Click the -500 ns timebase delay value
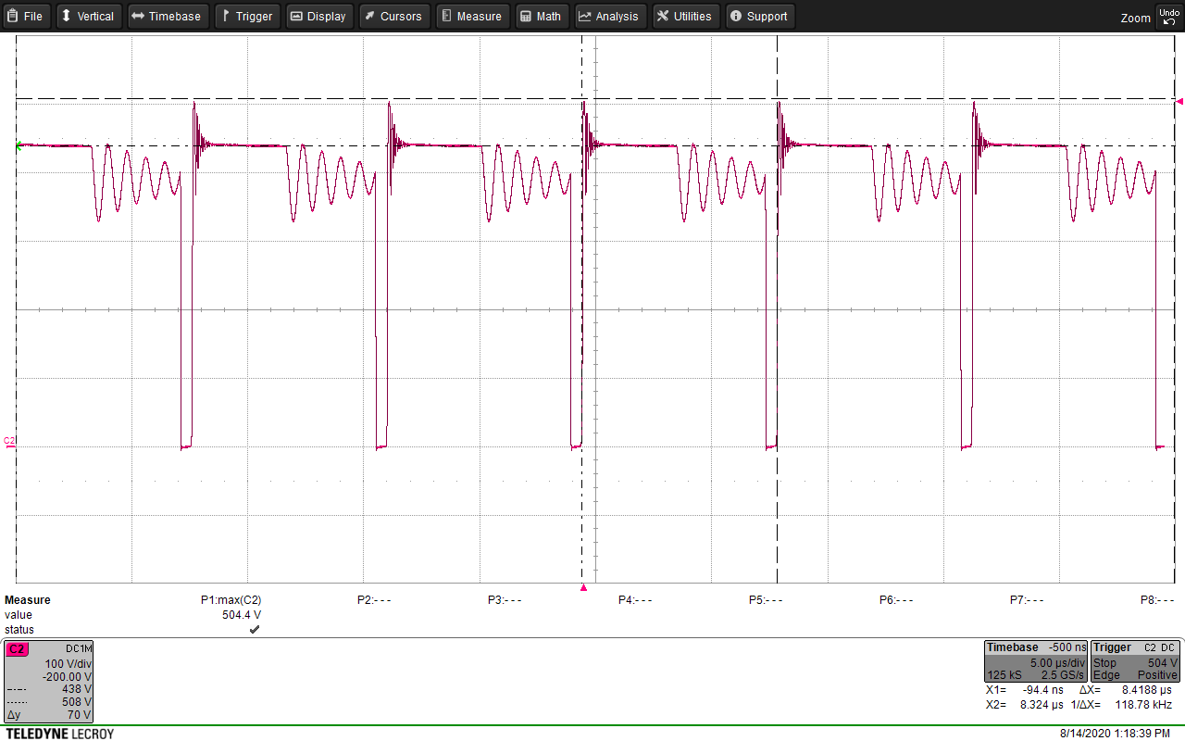The width and height of the screenshot is (1185, 741). [1066, 648]
